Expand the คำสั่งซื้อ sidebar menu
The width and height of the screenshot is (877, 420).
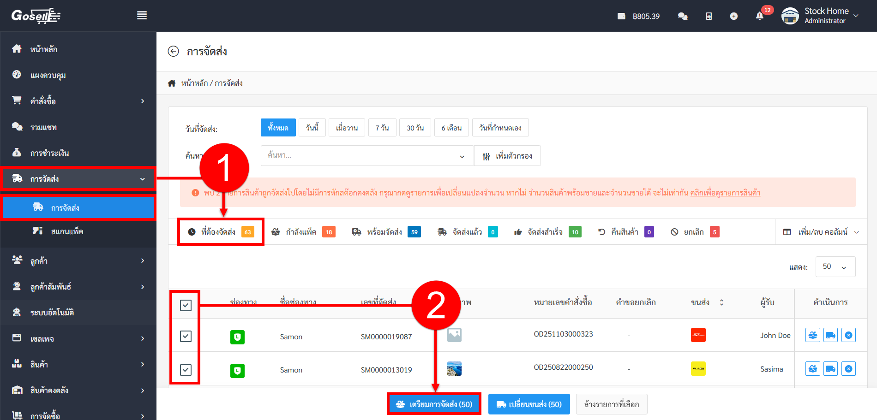(78, 101)
